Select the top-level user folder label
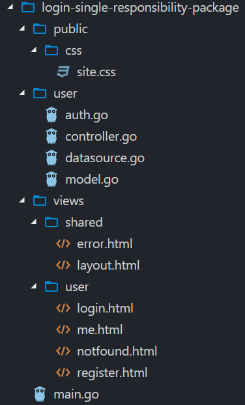 [65, 94]
